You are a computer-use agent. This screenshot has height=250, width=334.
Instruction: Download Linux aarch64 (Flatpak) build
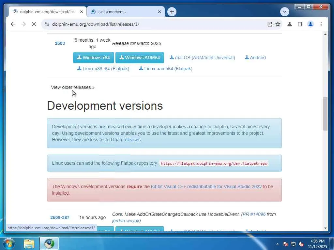pos(166,69)
